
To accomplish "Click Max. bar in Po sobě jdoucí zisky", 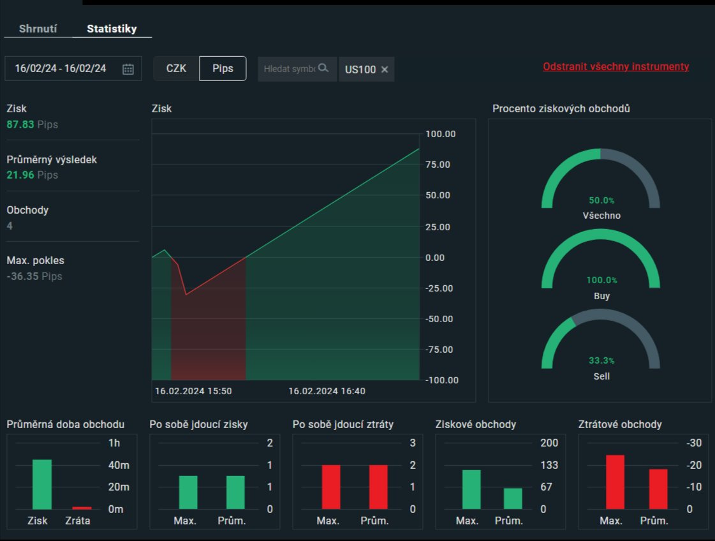I will [188, 492].
